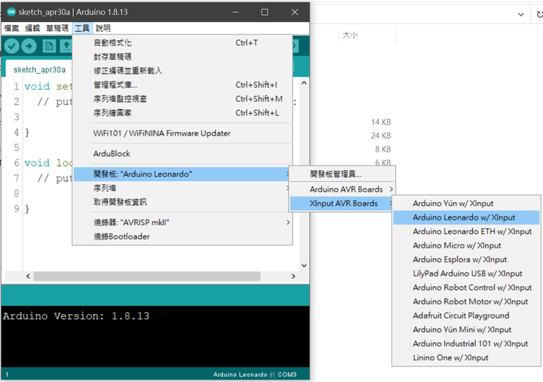Click the Arduino logo in title bar
Image resolution: width=543 pixels, height=382 pixels.
click(x=11, y=12)
